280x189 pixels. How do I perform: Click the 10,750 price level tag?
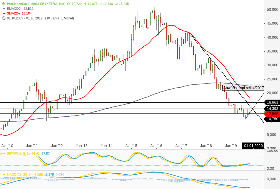(272, 119)
